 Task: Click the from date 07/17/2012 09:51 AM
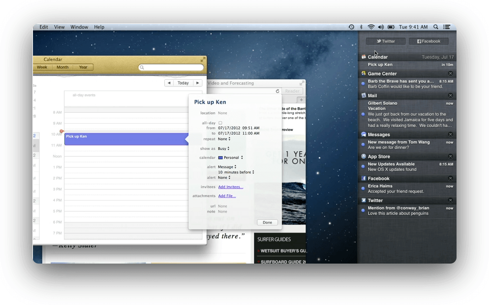239,128
